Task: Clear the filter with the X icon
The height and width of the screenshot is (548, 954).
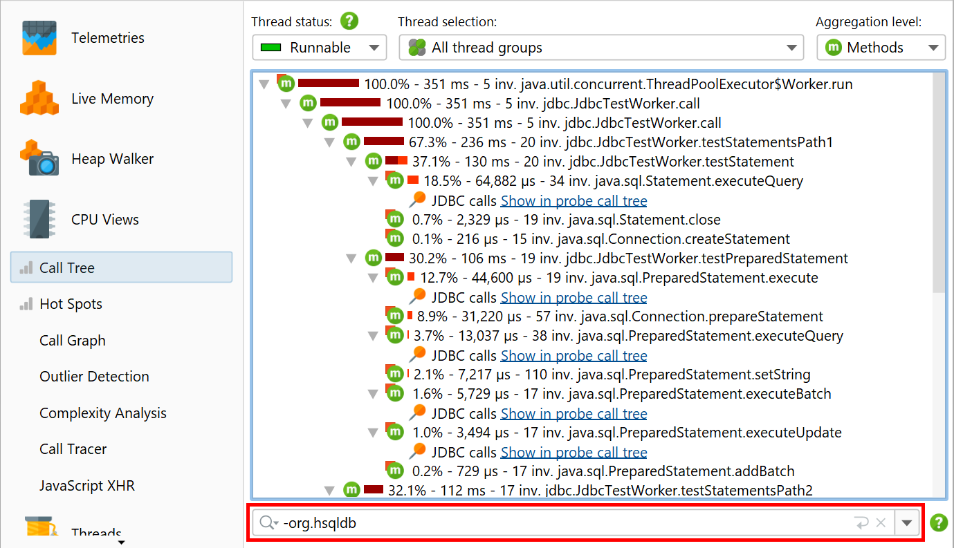Action: pos(881,523)
